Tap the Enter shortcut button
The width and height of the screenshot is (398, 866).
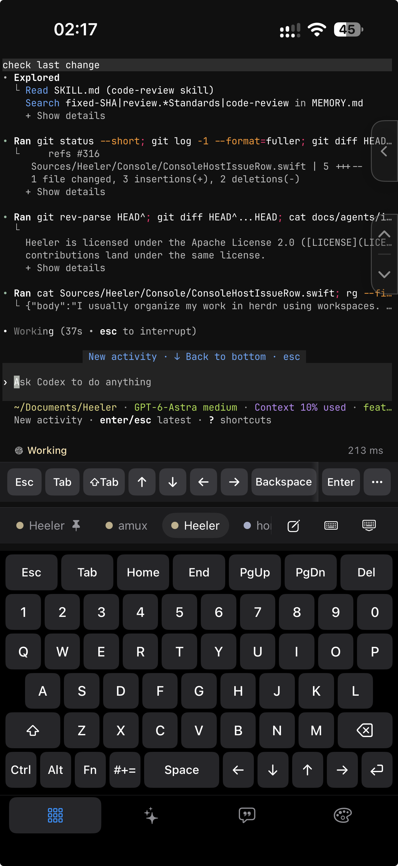pyautogui.click(x=341, y=482)
